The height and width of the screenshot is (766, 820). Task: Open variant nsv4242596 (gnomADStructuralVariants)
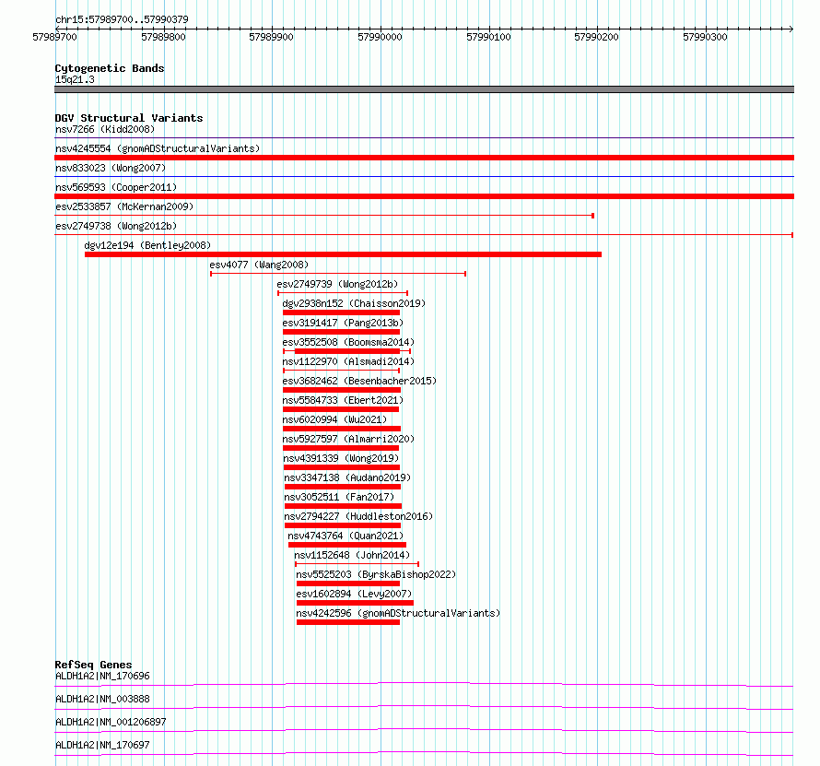click(398, 613)
